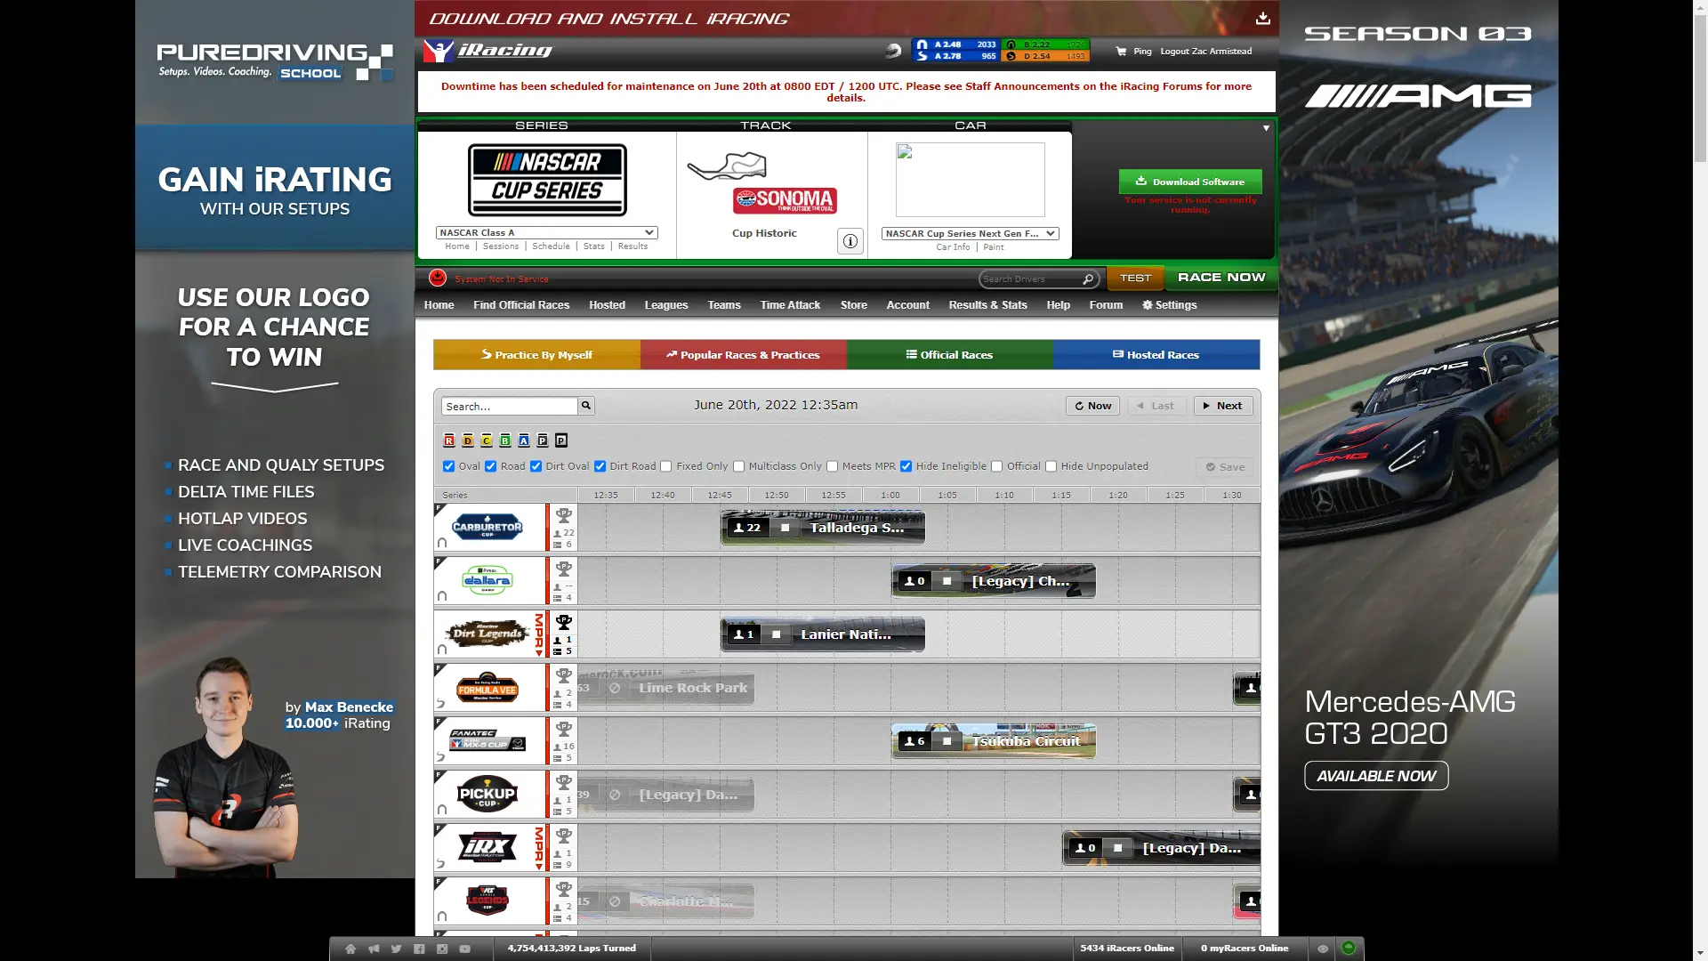Click the series Schedule link
The width and height of the screenshot is (1708, 961).
click(551, 246)
